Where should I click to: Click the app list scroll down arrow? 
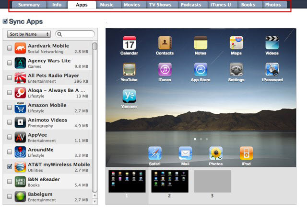pos(95,201)
